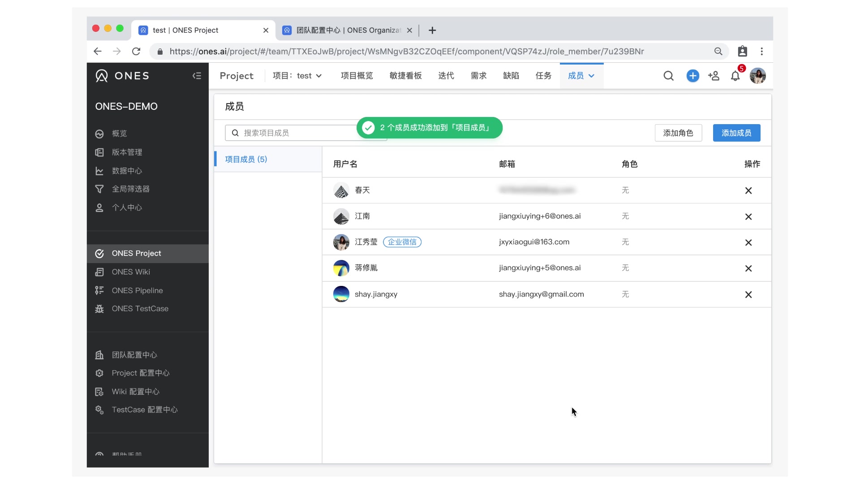Select 项目成员 (5) in role list

[x=246, y=160]
